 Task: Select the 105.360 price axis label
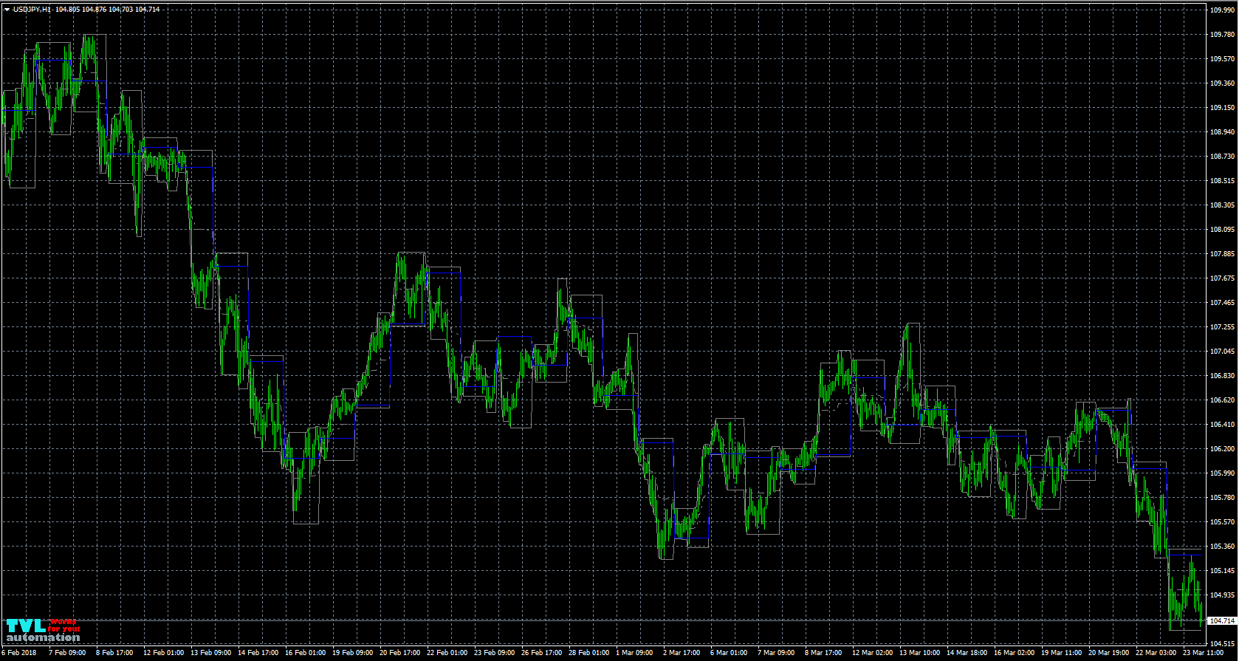coord(1222,547)
